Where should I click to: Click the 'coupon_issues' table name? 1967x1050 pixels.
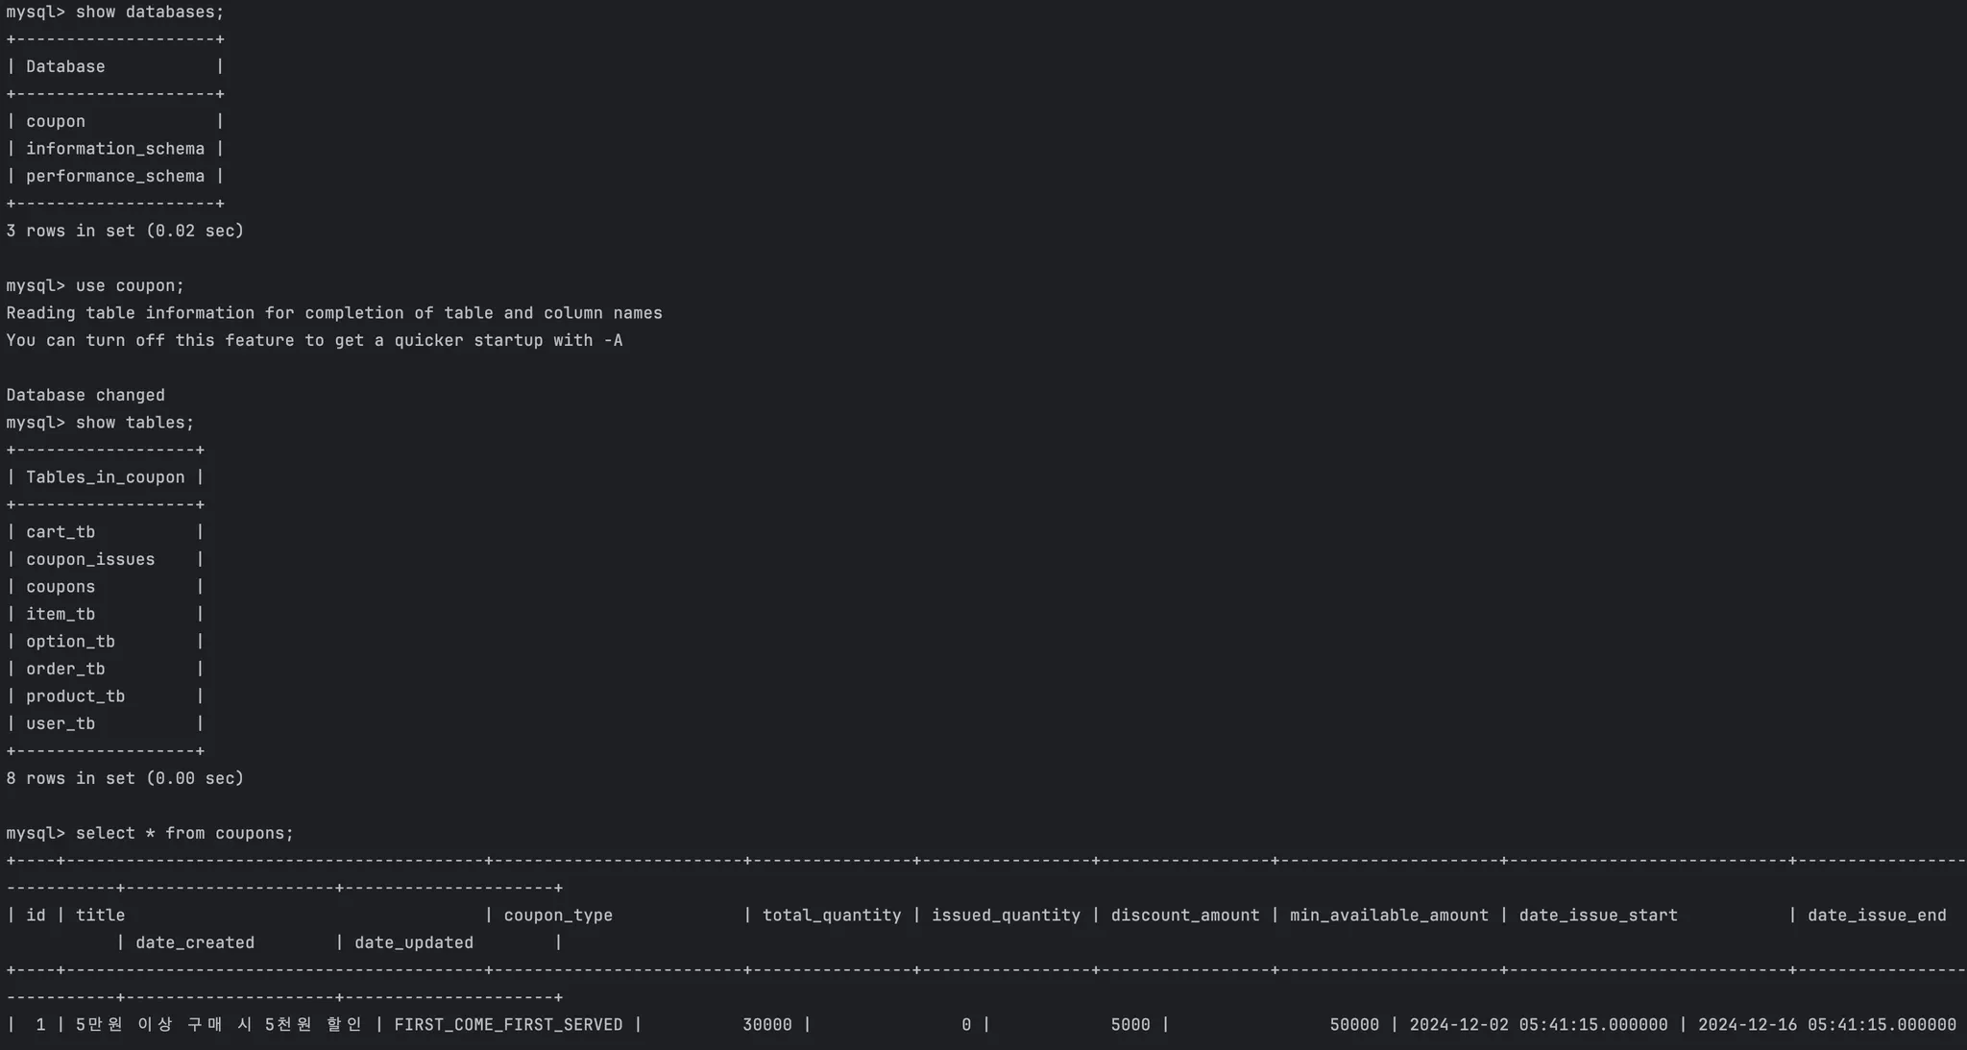point(90,560)
